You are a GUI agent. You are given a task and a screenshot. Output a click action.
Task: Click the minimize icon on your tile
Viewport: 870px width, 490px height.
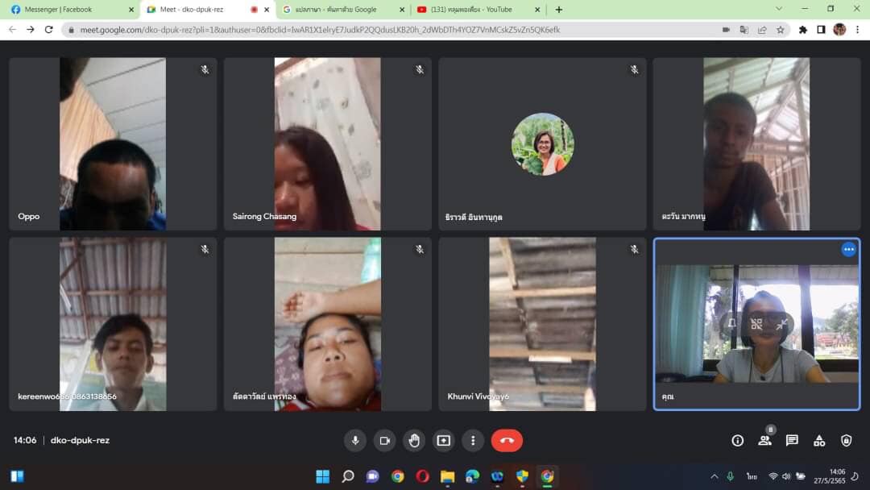coord(781,324)
